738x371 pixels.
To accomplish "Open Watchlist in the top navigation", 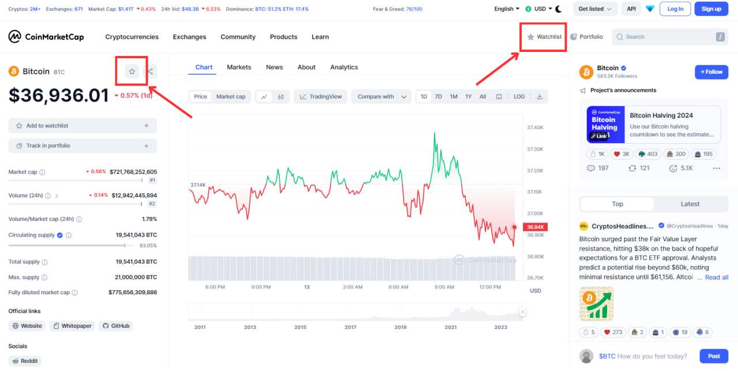I will [544, 37].
